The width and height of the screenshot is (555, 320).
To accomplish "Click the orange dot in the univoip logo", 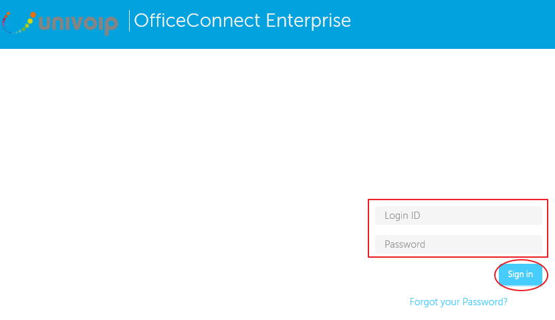I will click(x=33, y=15).
